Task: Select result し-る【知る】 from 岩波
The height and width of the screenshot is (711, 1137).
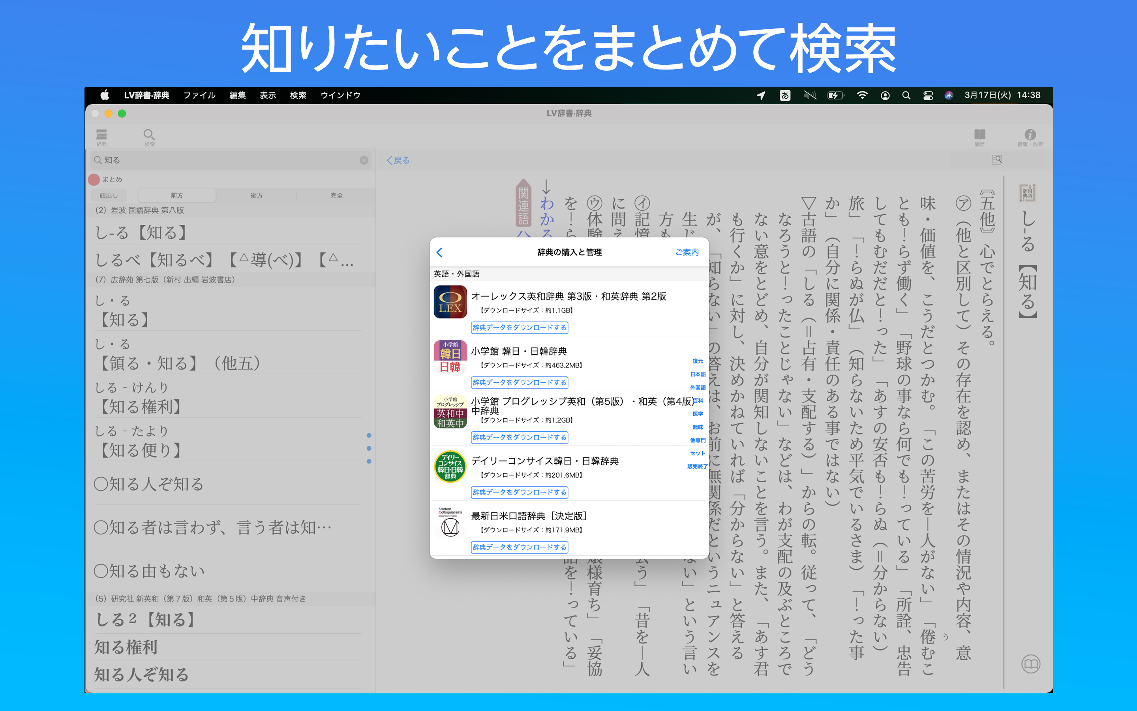Action: [x=228, y=232]
